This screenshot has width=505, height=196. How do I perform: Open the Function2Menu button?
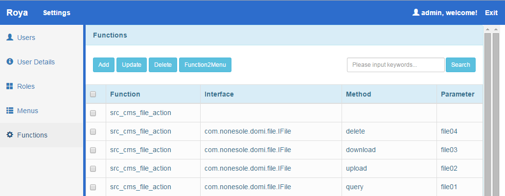click(205, 65)
